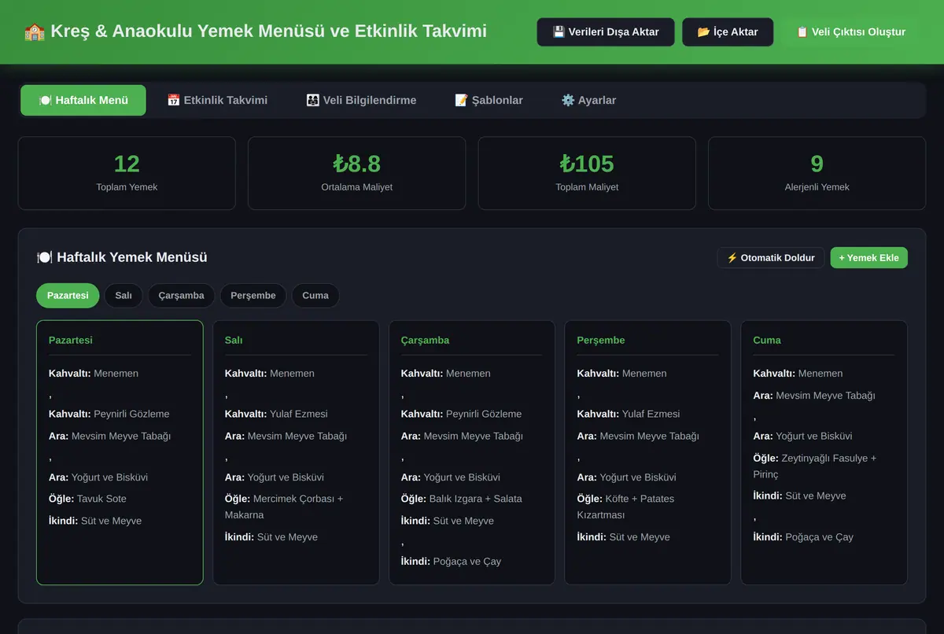Click Yulaf Ezmesi in the Salı card
The width and height of the screenshot is (944, 634).
pos(299,414)
